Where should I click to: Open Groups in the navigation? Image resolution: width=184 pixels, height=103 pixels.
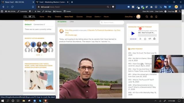pyautogui.click(x=89, y=17)
